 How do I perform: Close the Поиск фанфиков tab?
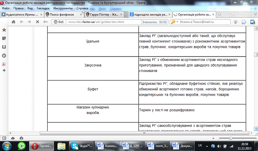click(81, 15)
